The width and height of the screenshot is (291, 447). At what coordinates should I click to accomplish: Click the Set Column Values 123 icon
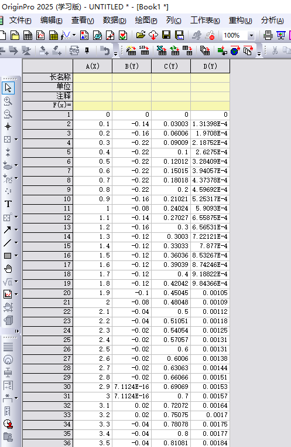click(145, 50)
